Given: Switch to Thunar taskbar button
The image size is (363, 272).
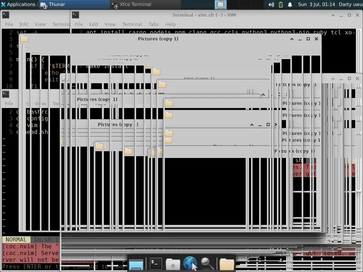Looking at the screenshot, I should [74, 4].
